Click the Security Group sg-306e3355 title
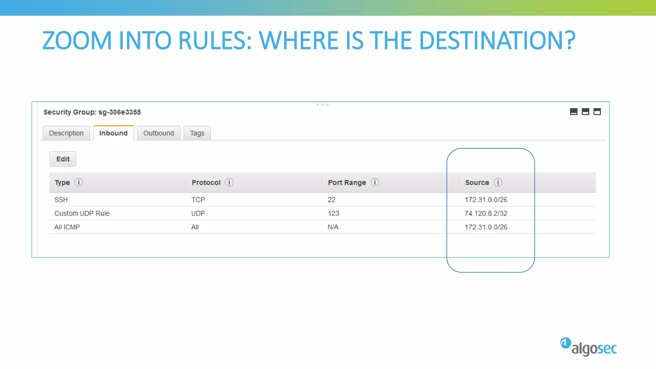656x369 pixels. (92, 112)
